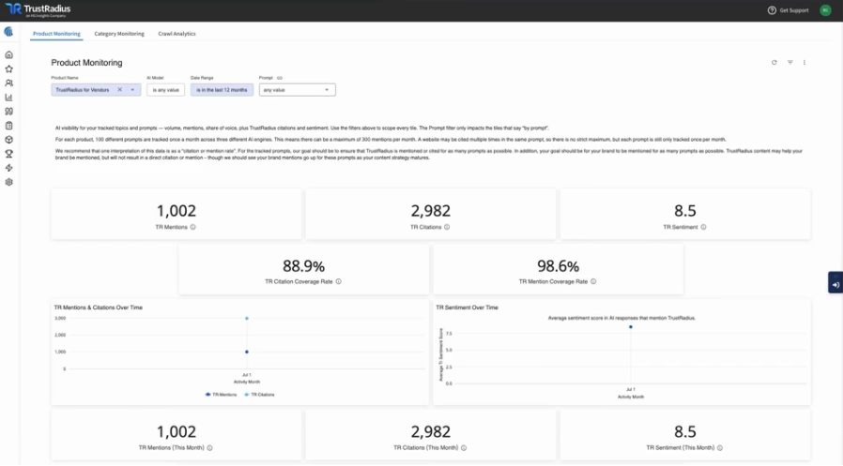843x466 pixels.
Task: Toggle TR Citations series in chart legend
Action: 259,395
